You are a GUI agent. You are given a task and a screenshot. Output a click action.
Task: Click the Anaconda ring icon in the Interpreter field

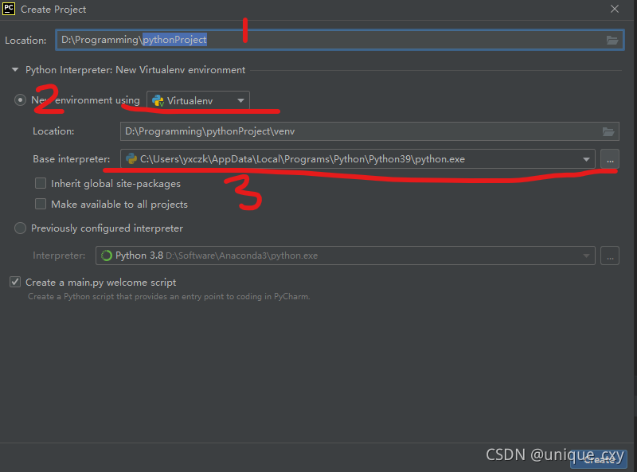coord(107,256)
